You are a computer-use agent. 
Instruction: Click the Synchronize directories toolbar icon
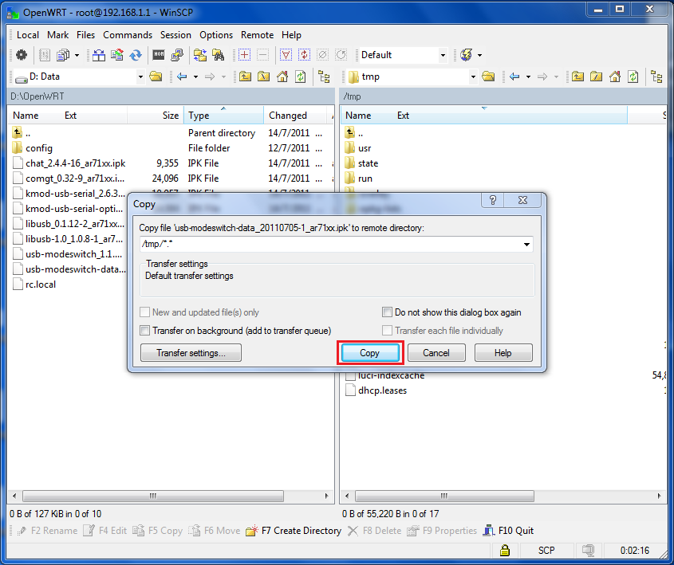pos(117,55)
